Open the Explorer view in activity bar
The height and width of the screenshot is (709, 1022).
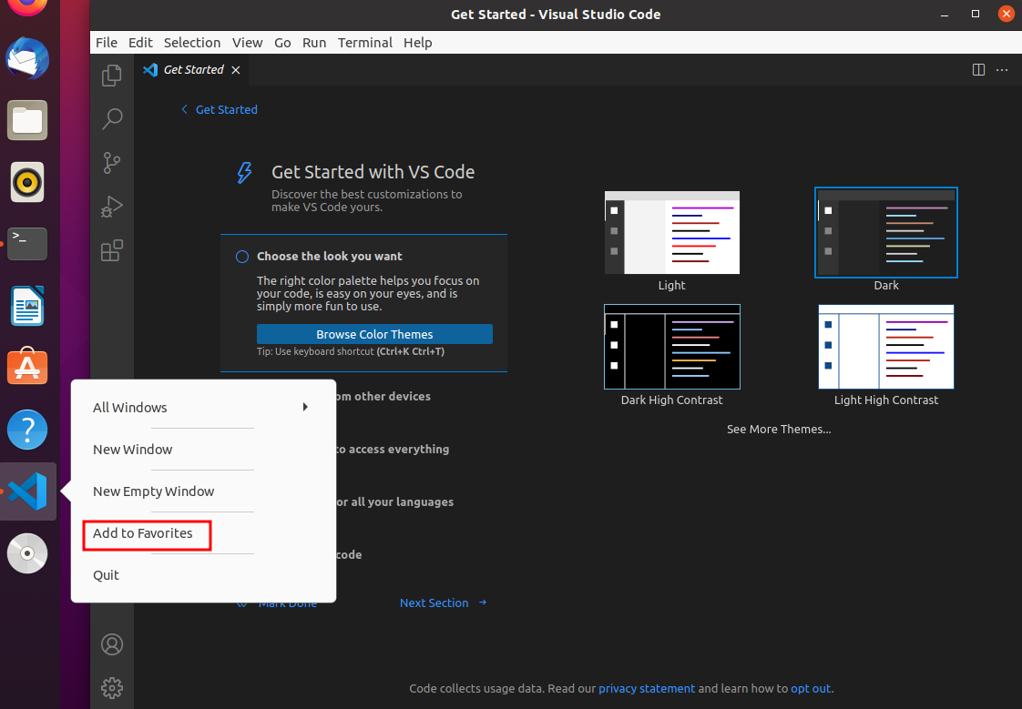111,75
